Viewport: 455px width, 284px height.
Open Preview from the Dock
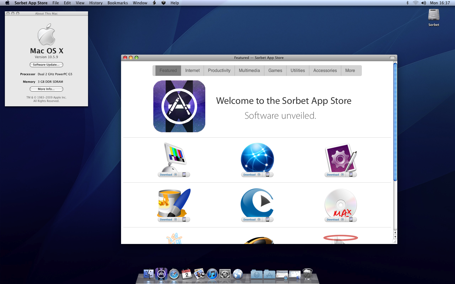coord(200,274)
